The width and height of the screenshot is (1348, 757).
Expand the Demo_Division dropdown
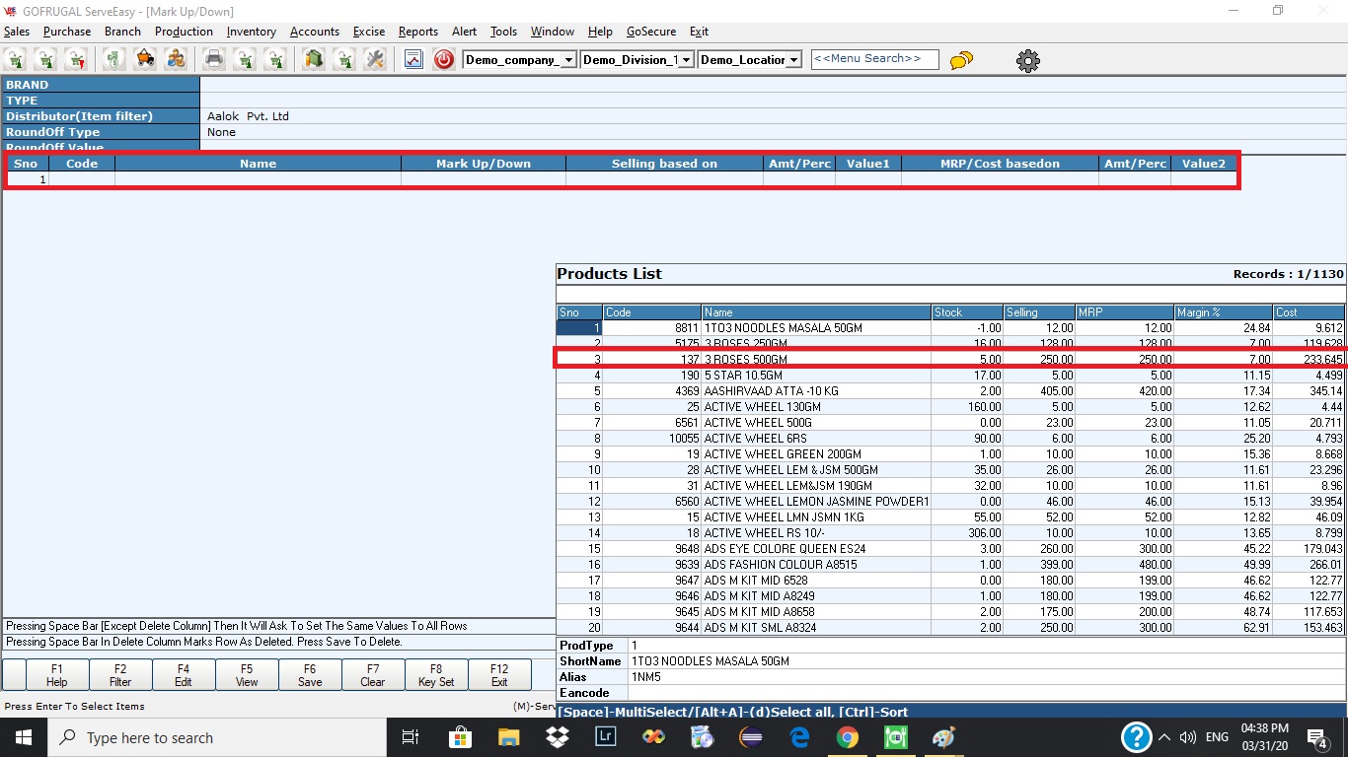point(686,60)
